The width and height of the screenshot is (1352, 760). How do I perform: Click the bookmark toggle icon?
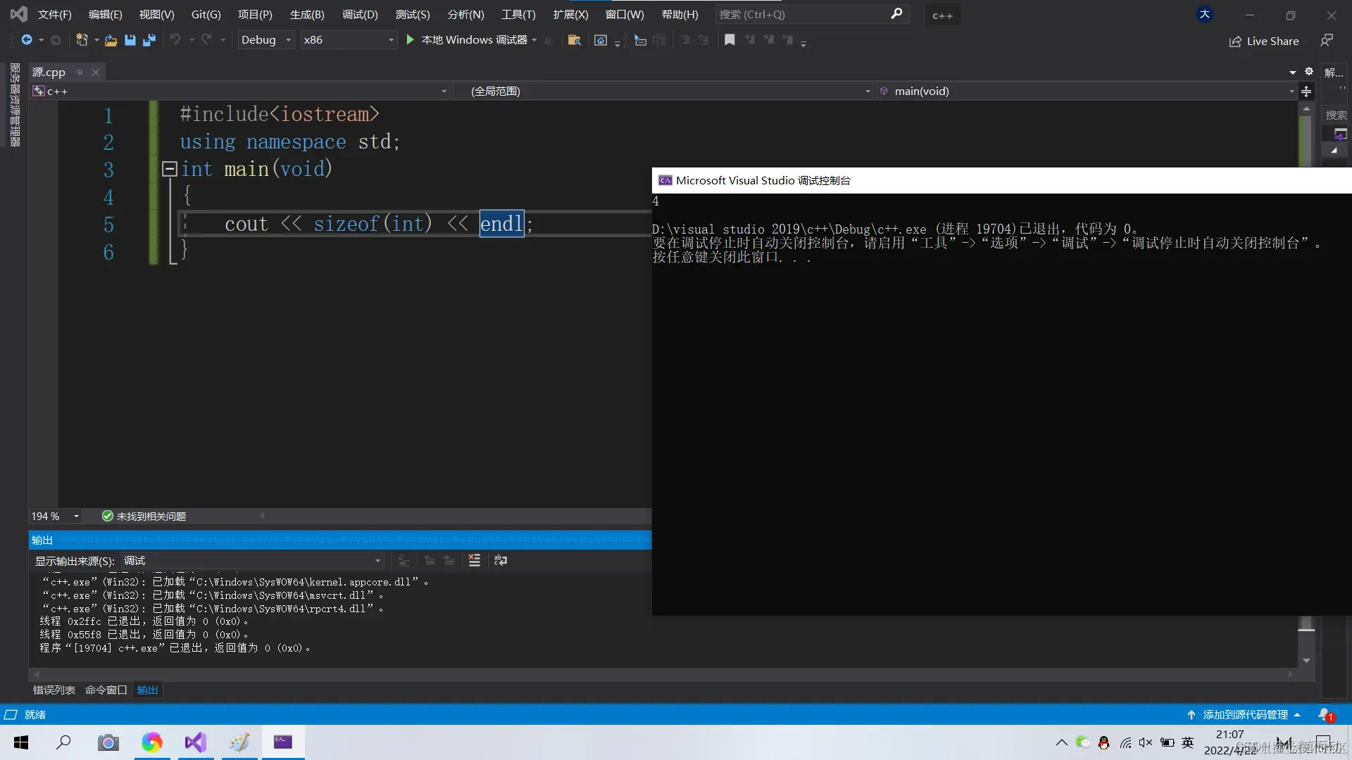(730, 40)
